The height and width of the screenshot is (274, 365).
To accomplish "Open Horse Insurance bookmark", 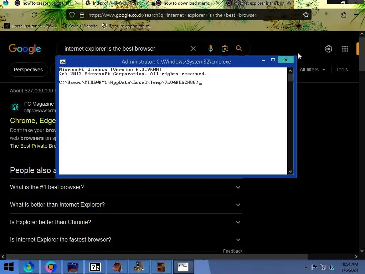I will pyautogui.click(x=31, y=26).
